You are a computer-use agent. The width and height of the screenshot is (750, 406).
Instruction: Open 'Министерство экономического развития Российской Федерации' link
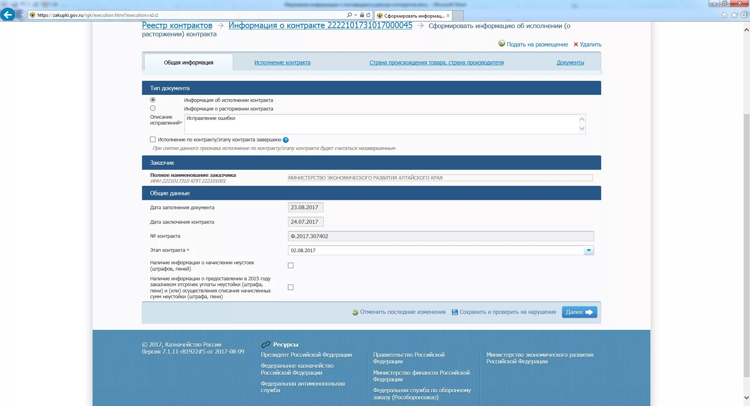pos(540,358)
